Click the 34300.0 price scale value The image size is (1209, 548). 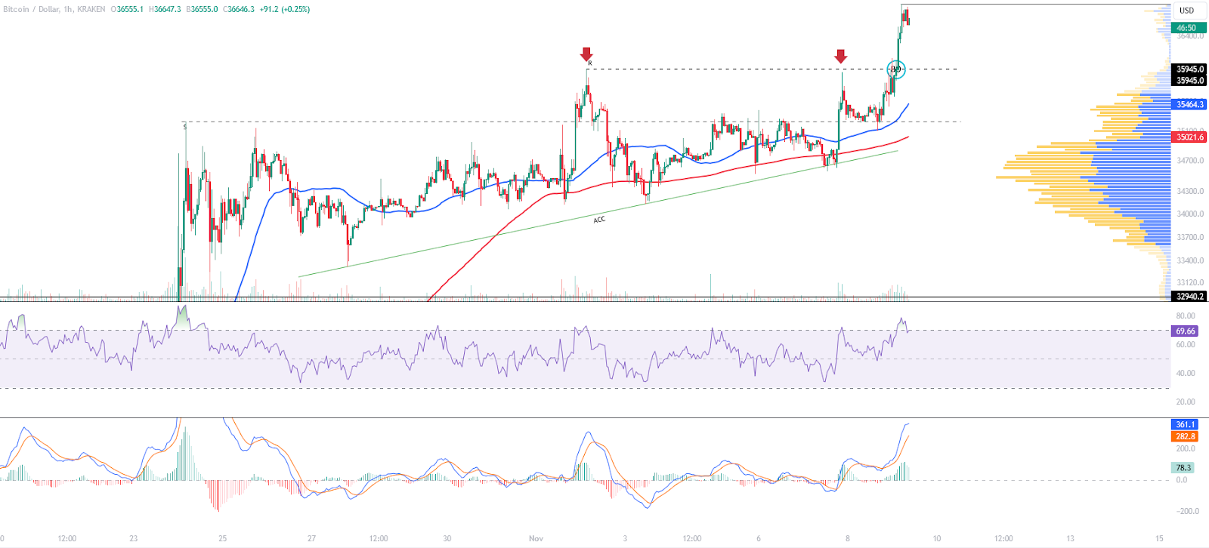pos(1190,191)
